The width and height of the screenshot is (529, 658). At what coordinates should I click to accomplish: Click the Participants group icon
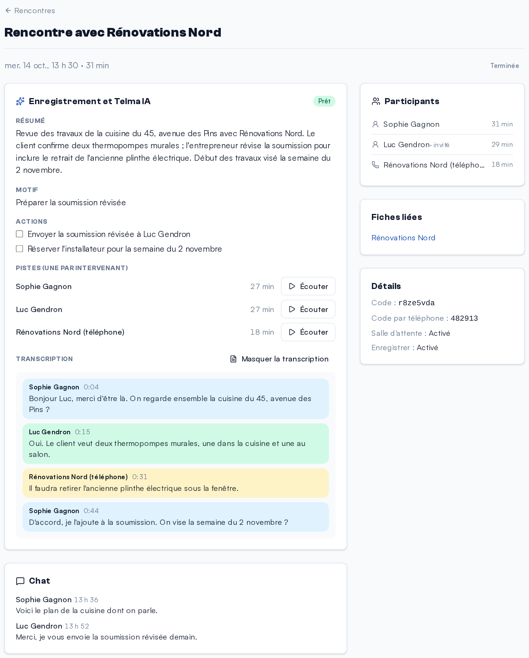(x=376, y=101)
